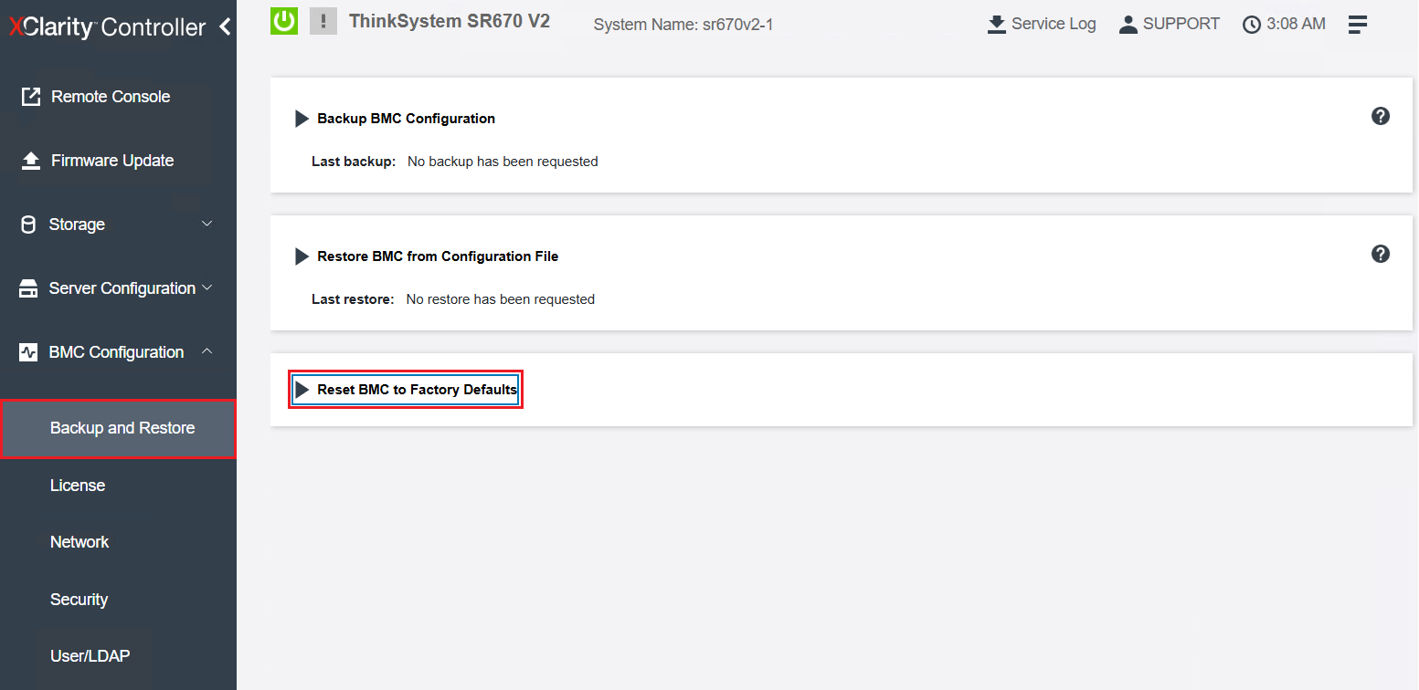
Task: Click the gray exclamation alert icon
Action: (x=323, y=21)
